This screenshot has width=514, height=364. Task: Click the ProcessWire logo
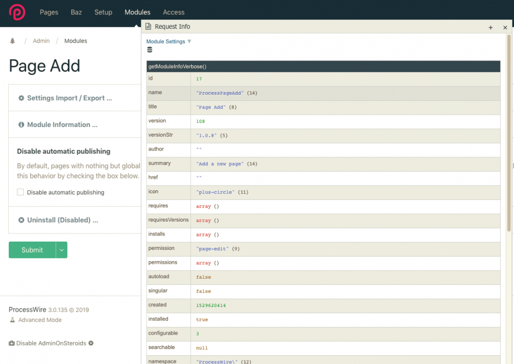tap(17, 12)
